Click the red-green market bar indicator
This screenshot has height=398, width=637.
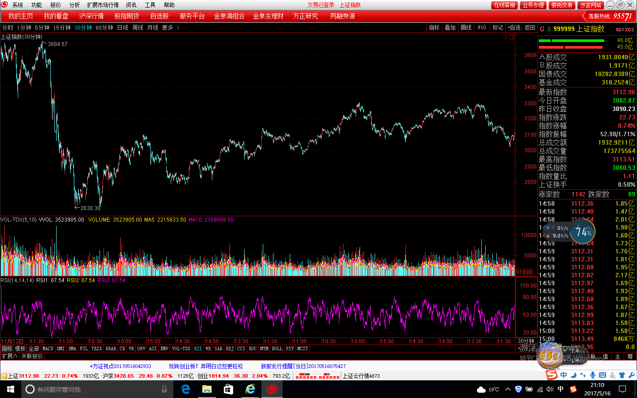click(x=317, y=376)
